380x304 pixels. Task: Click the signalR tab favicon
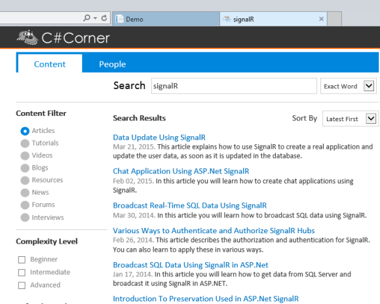point(227,18)
